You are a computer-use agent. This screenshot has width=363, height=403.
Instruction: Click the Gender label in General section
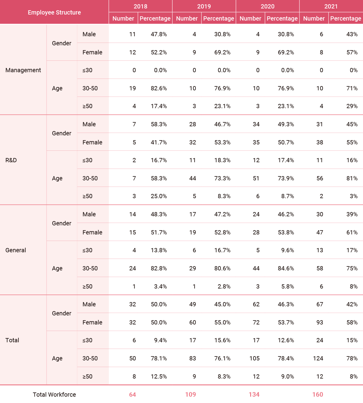pyautogui.click(x=62, y=223)
